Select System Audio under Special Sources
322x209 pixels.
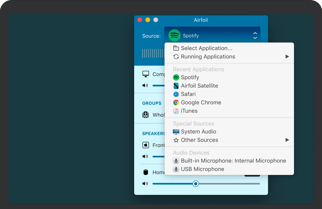[x=198, y=132]
